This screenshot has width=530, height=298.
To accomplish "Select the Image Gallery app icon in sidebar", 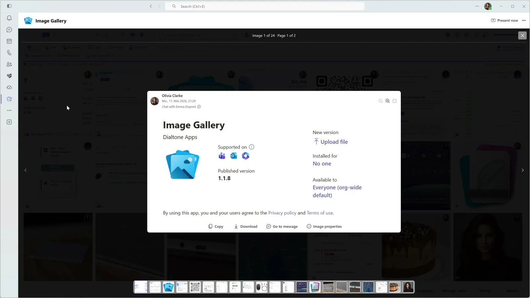I will coord(9,99).
